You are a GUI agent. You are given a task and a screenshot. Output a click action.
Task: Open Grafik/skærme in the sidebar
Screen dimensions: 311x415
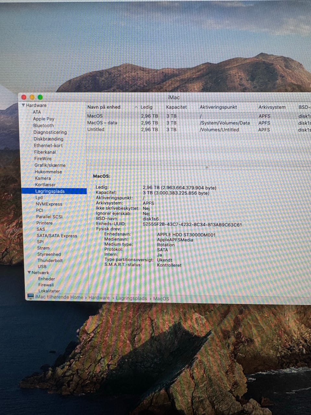point(50,165)
